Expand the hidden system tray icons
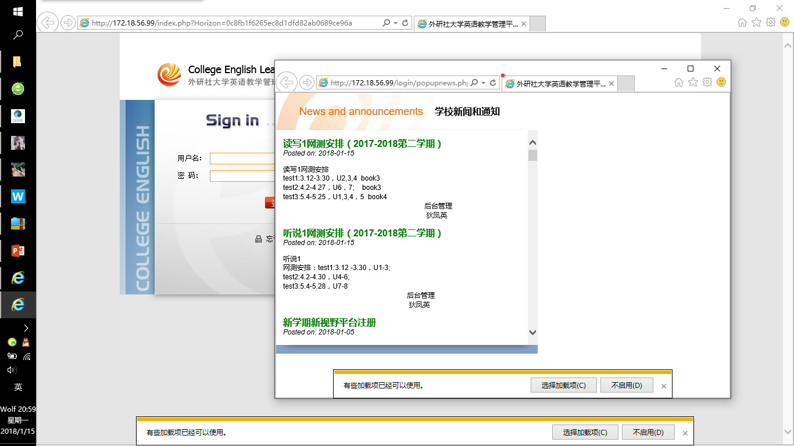The height and width of the screenshot is (446, 794). coord(26,328)
